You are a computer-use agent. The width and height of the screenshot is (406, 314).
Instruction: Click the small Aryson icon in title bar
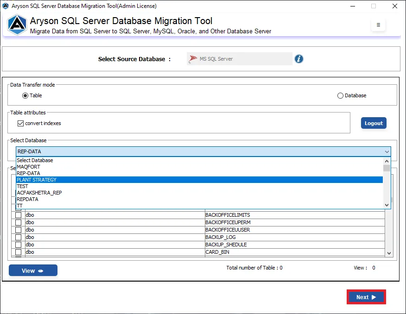[6, 6]
